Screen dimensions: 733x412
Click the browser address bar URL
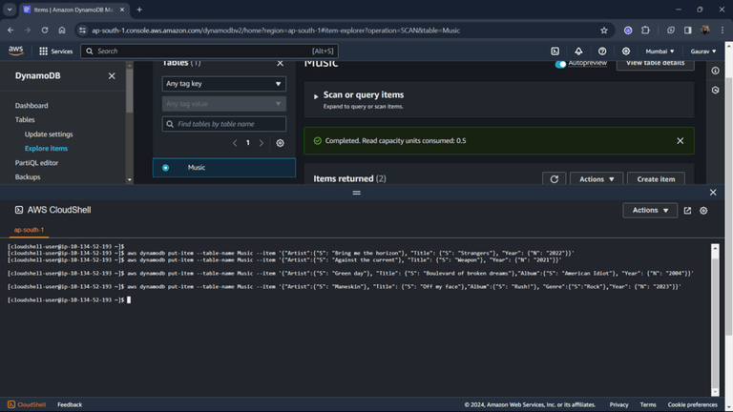[276, 31]
